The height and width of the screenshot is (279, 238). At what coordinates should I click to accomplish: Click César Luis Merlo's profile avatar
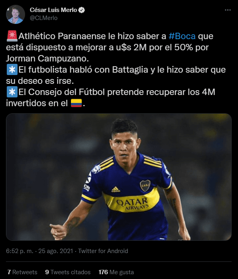[x=16, y=14]
